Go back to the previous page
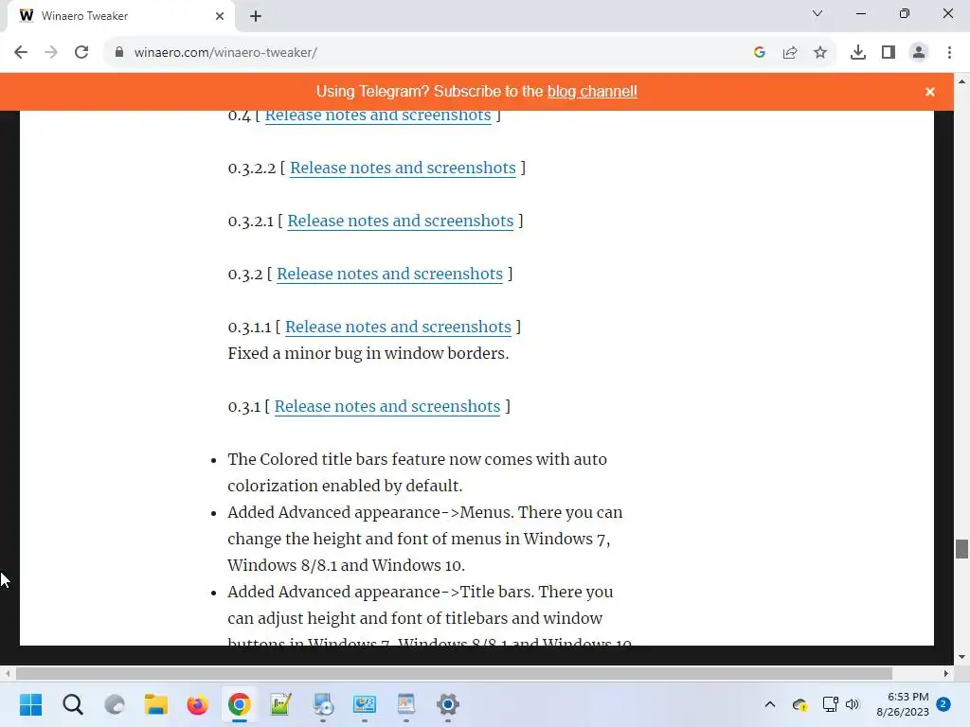Screen dimensions: 970x727 21,53
